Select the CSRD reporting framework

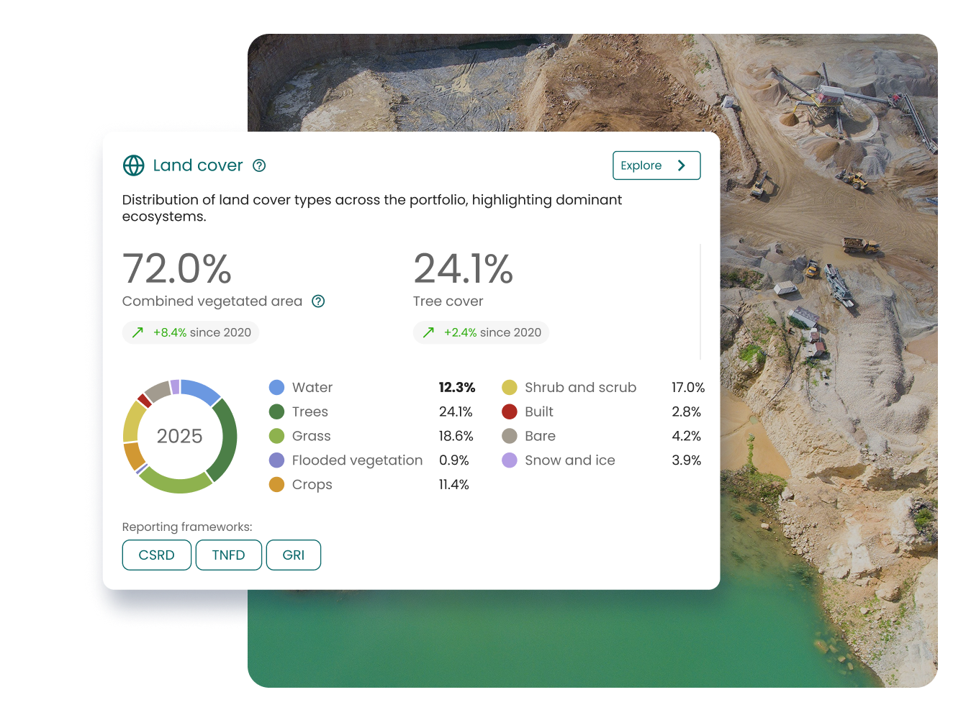(157, 555)
